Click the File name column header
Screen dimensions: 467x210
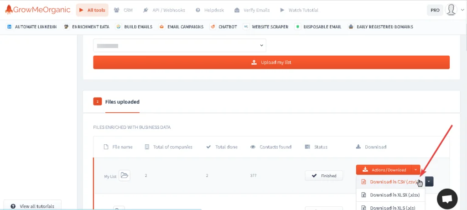coord(118,147)
